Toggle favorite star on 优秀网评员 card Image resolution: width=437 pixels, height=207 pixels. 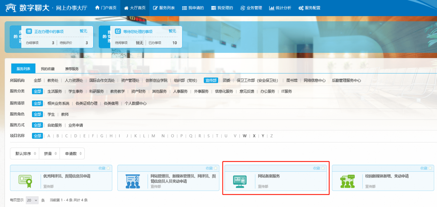(108, 168)
